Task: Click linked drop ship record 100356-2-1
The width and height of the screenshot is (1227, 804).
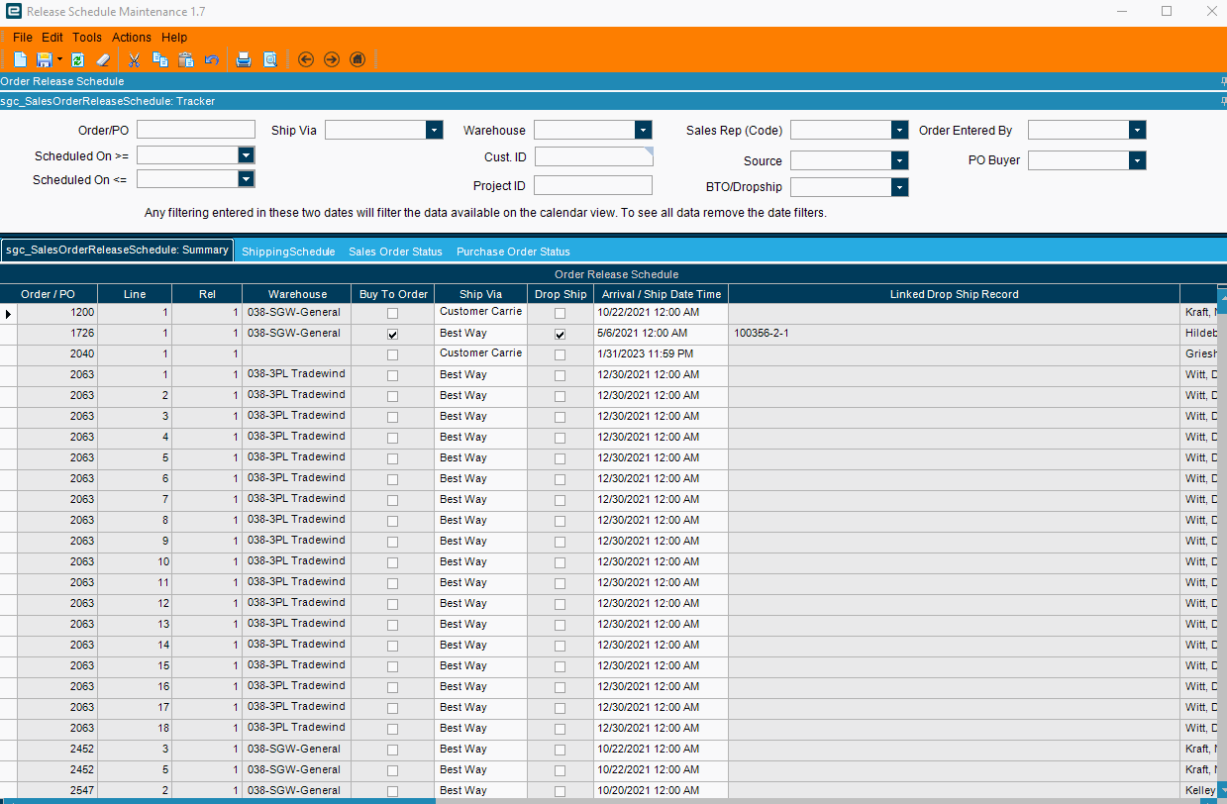Action: tap(763, 334)
